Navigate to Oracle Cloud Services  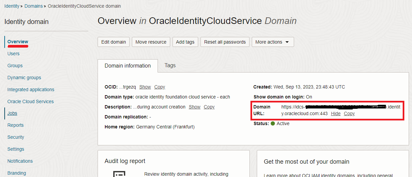pyautogui.click(x=30, y=101)
